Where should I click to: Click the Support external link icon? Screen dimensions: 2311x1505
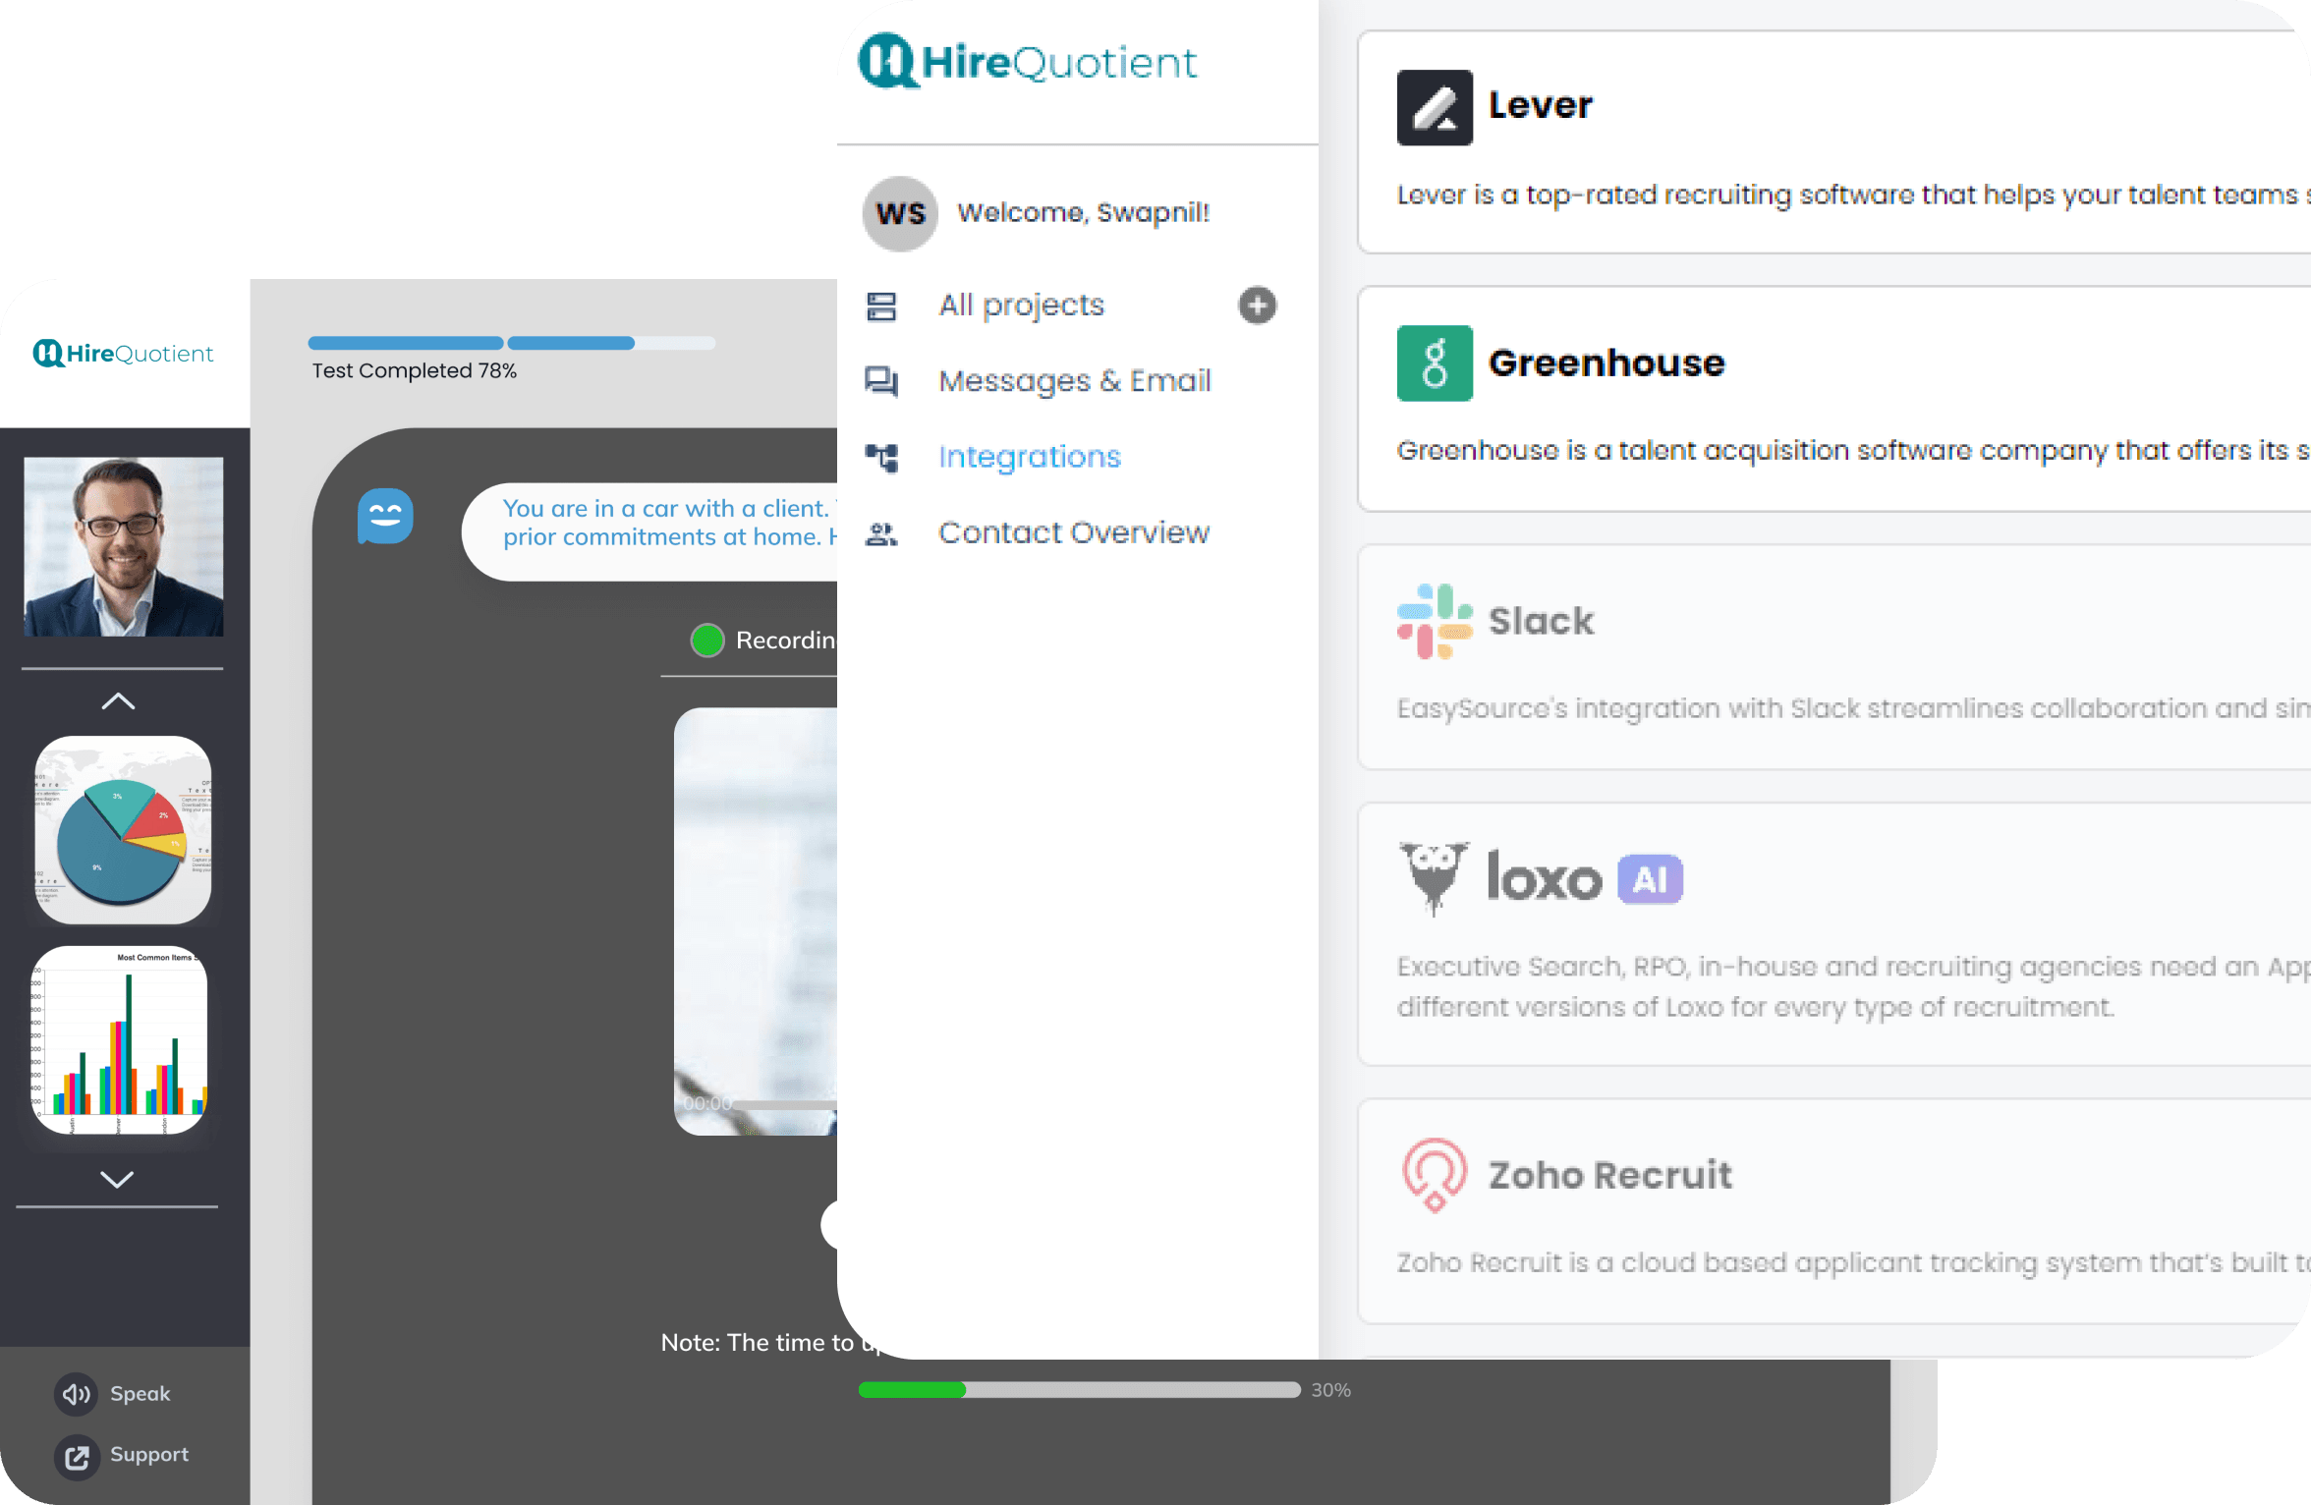point(76,1456)
